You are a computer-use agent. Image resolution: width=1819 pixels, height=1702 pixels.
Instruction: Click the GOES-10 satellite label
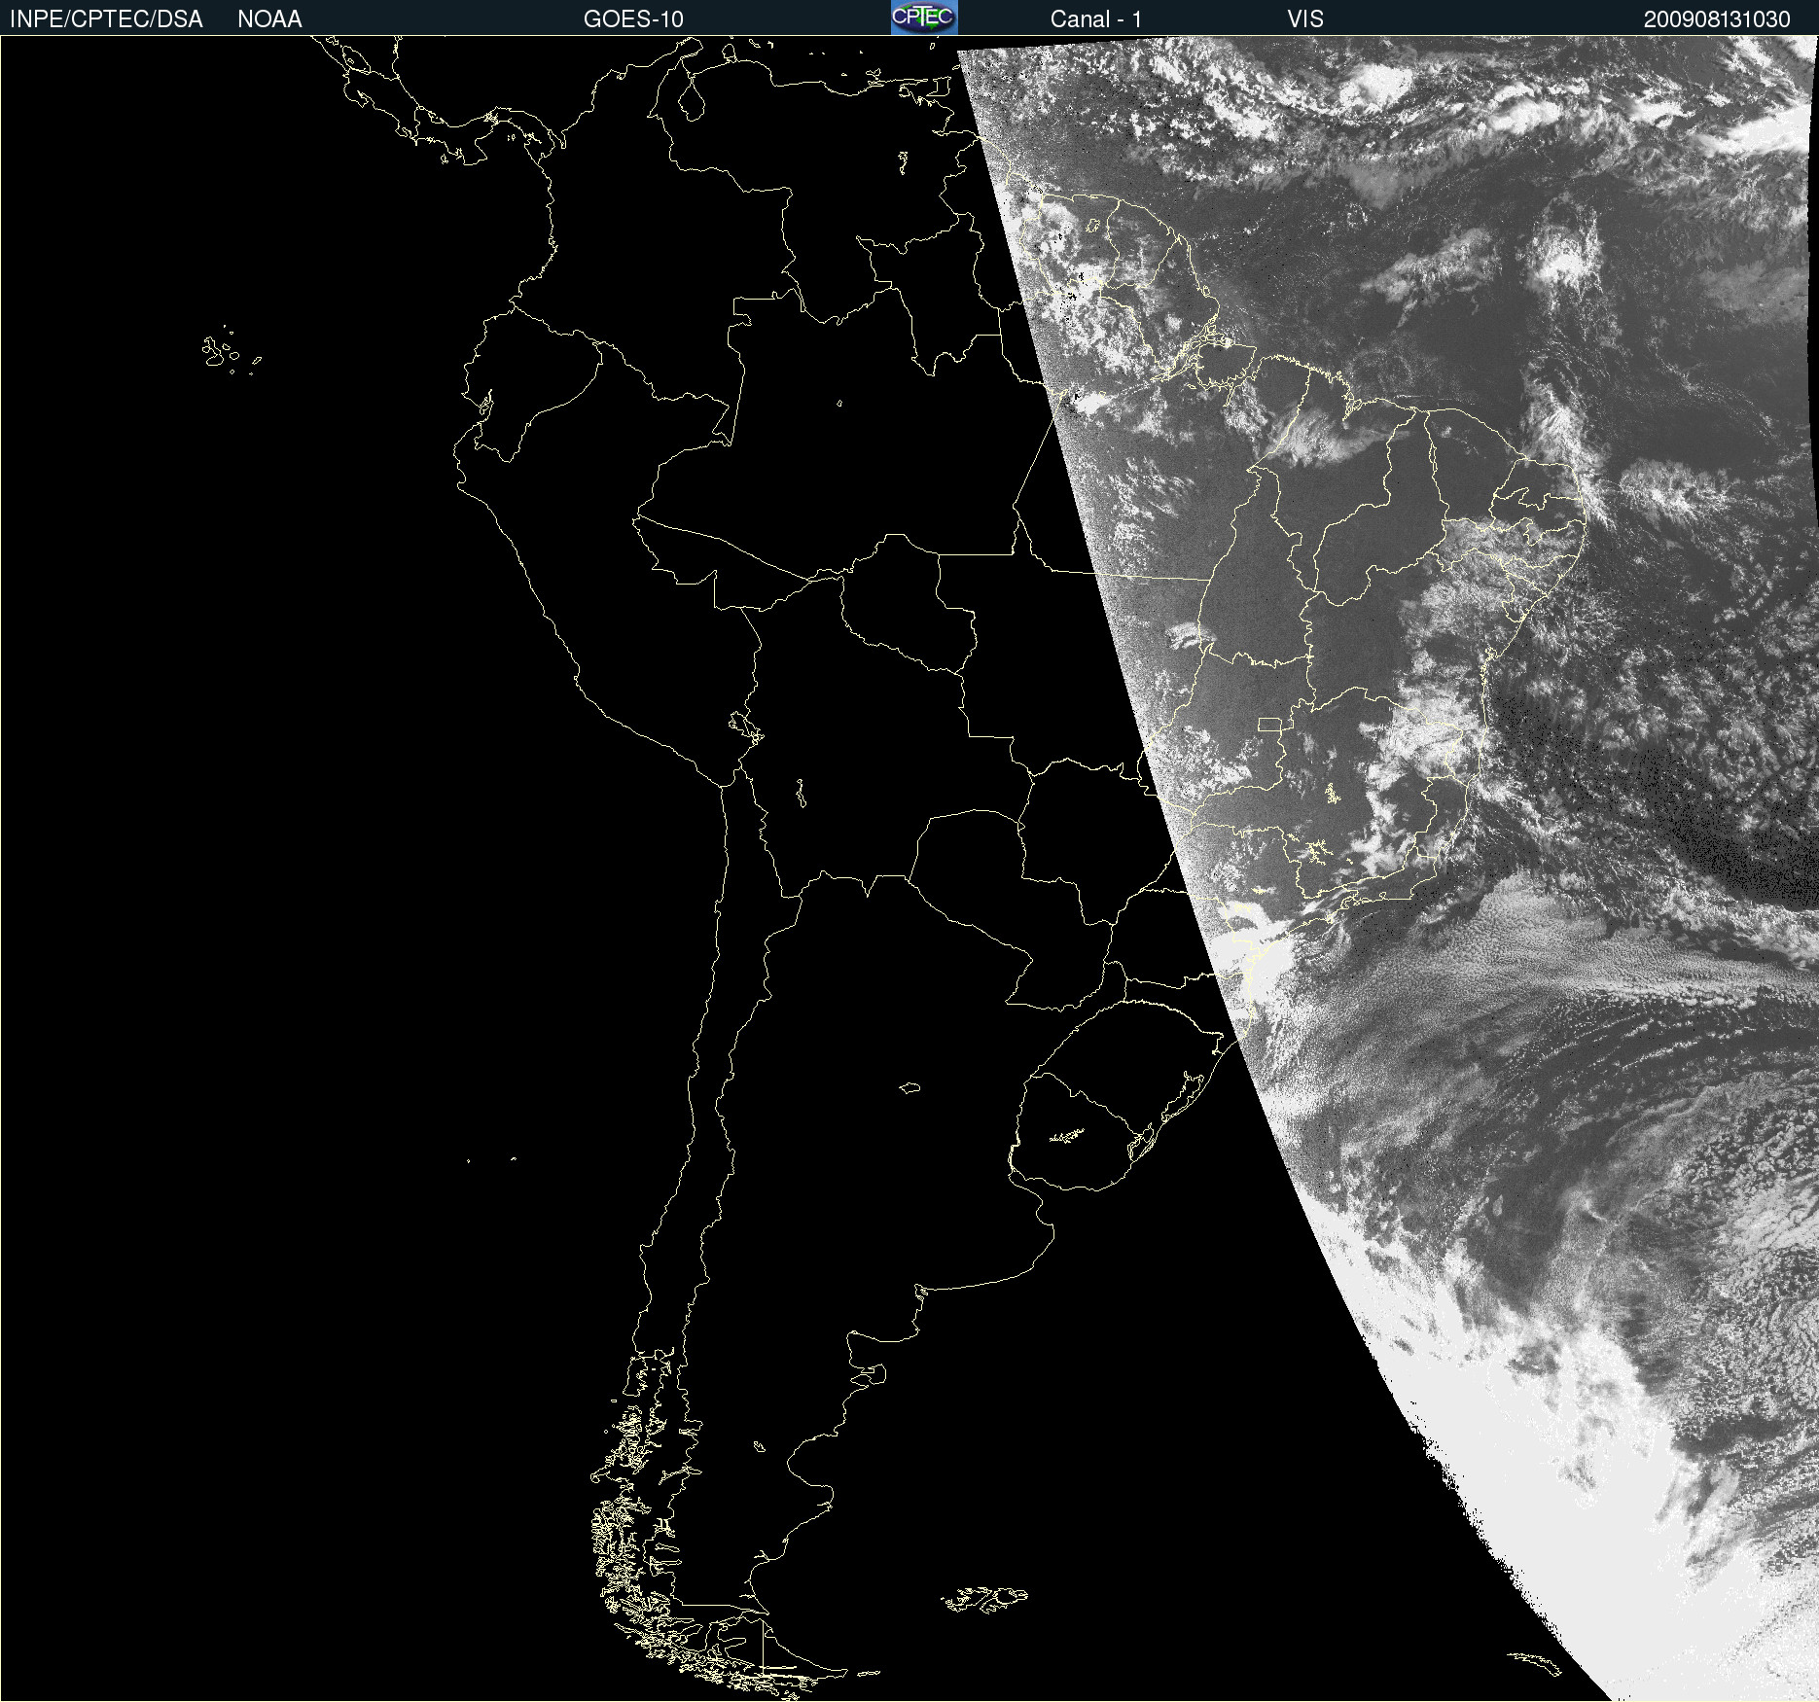[x=633, y=19]
